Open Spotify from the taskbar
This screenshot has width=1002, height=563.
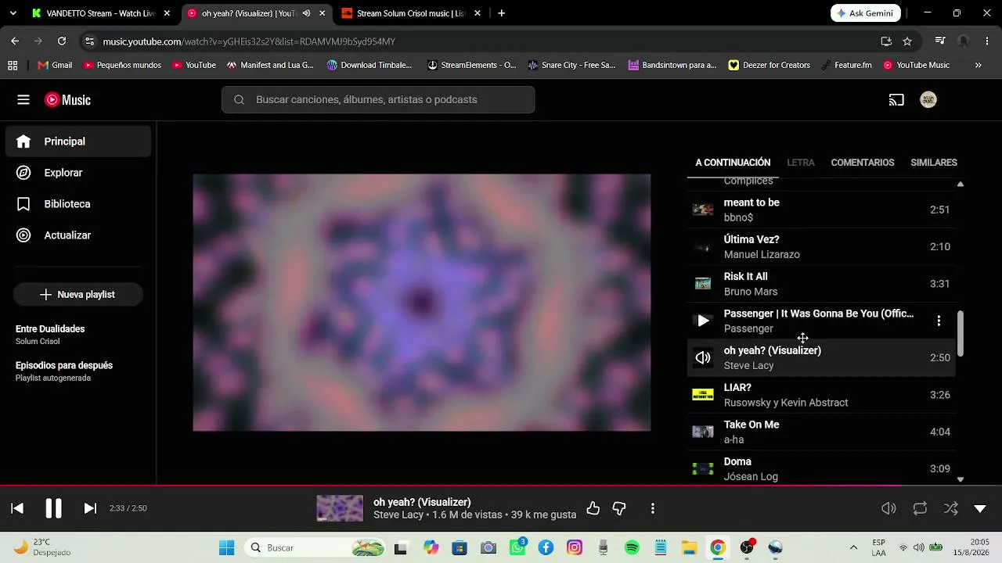[x=632, y=547]
